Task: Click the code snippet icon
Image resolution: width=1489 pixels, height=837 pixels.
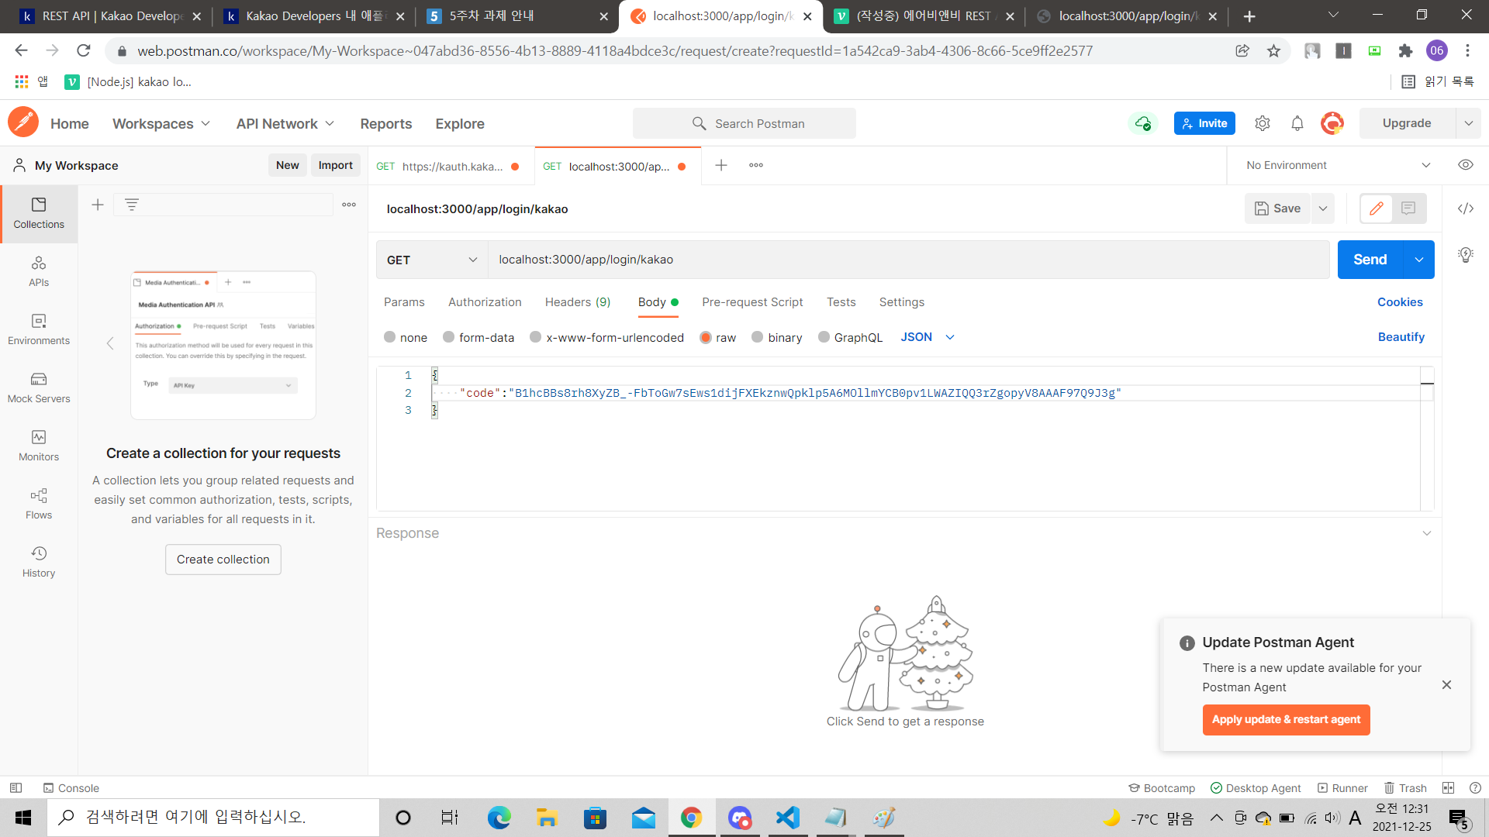Action: 1465,208
